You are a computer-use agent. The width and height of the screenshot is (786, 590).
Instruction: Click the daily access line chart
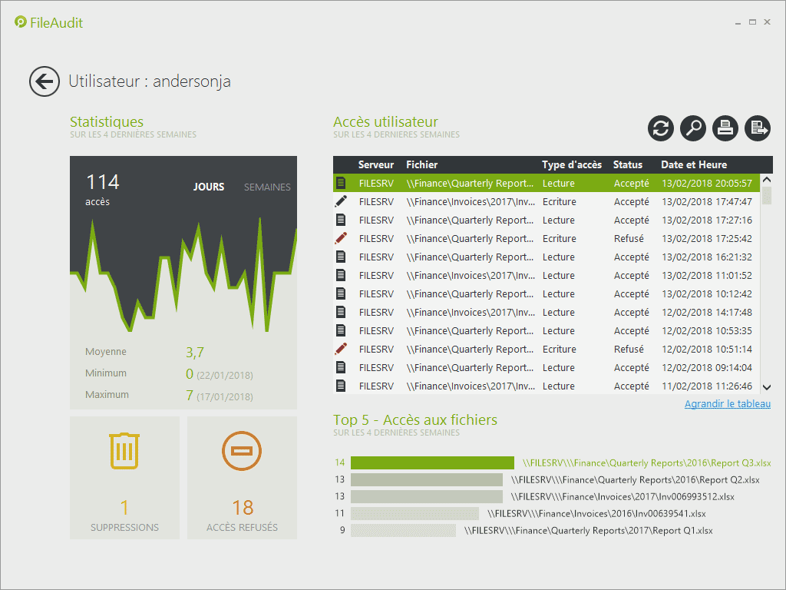(x=183, y=273)
